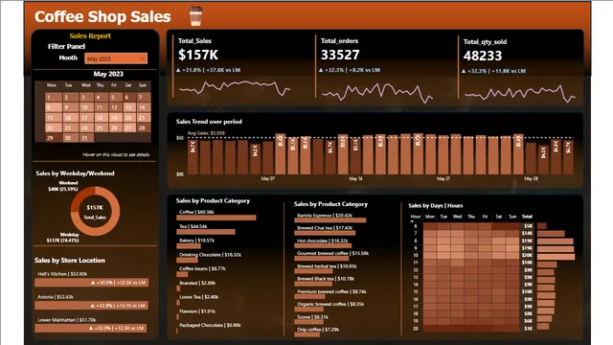613x345 pixels.
Task: Click the Premium brewed coffee label
Action: [x=332, y=291]
